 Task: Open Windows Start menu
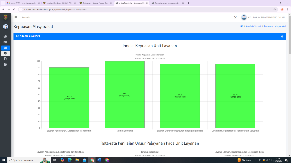point(3,160)
